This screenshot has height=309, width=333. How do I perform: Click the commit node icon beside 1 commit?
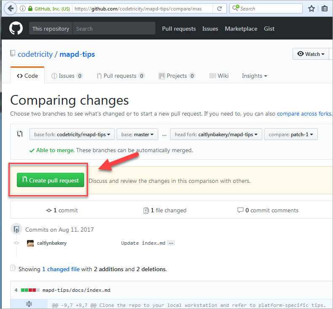(x=49, y=210)
